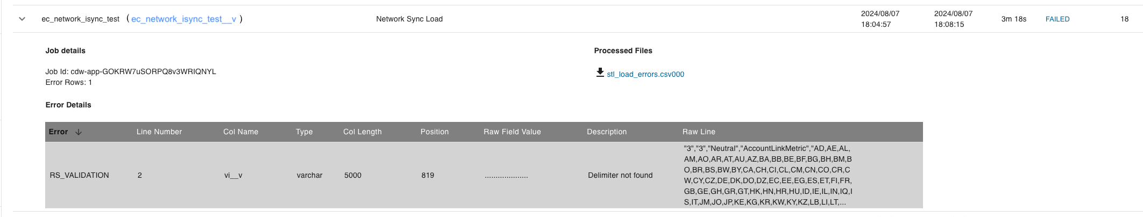The image size is (1143, 217).
Task: Click the Raw Line column header
Action: pyautogui.click(x=699, y=132)
